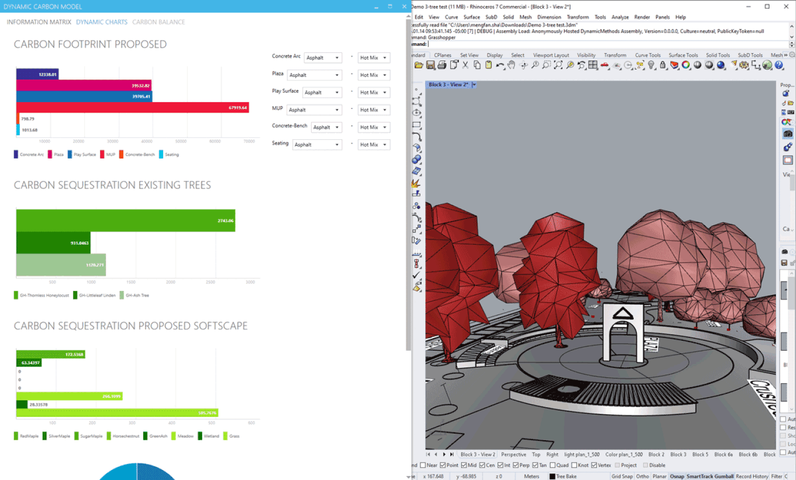Select the Pan view hand tool

click(x=511, y=65)
